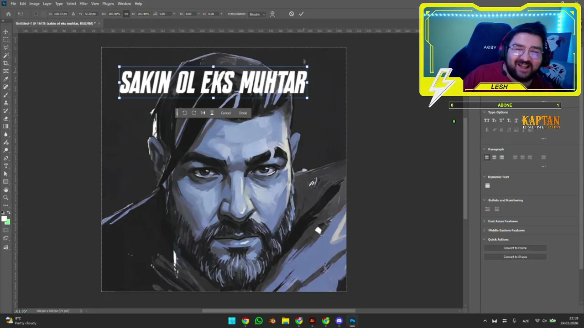This screenshot has width=584, height=328.
Task: Open the Filter menu
Action: point(83,4)
